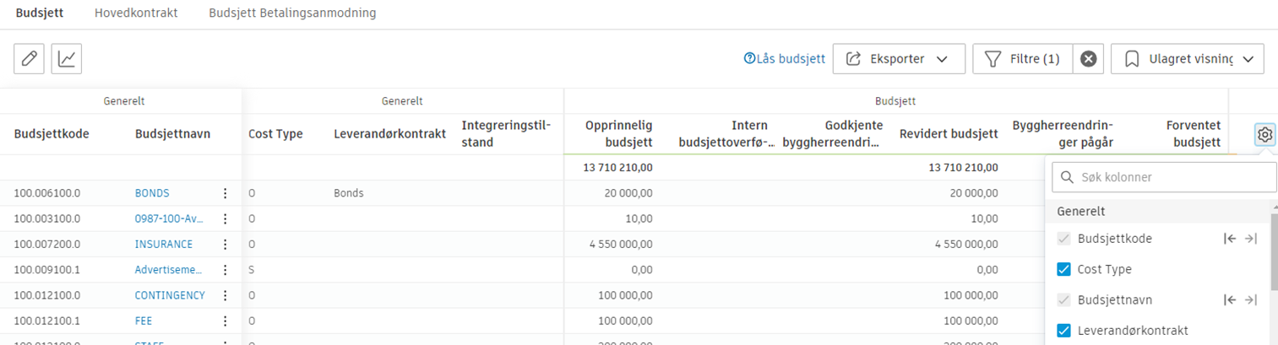Switch to the Hovedkontrakt tab
1278x345 pixels.
tap(136, 13)
